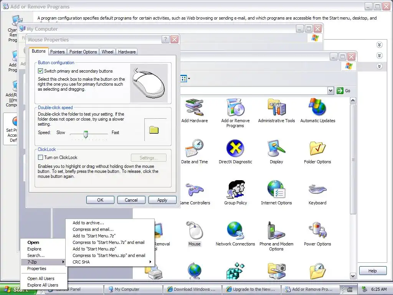This screenshot has height=295, width=393.
Task: Open Automatic Updates icon
Action: click(317, 110)
